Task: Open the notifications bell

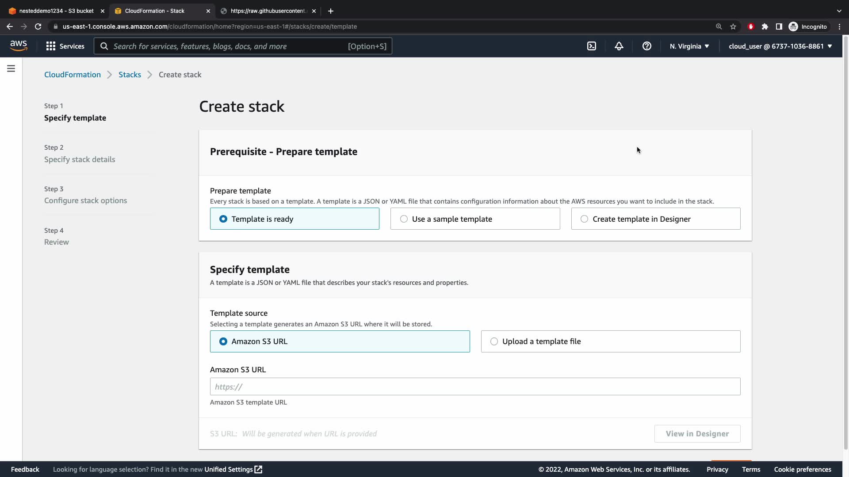Action: (x=619, y=46)
